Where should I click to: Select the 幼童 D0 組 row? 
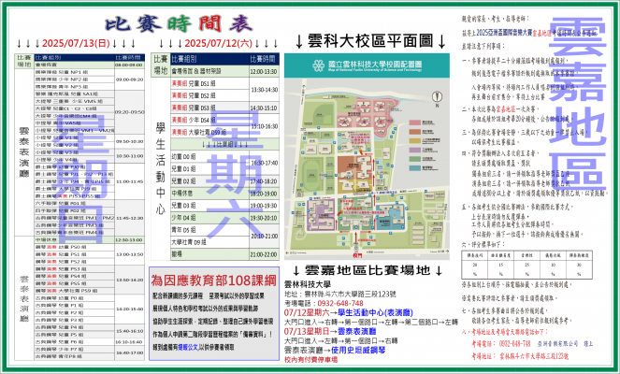coord(210,156)
